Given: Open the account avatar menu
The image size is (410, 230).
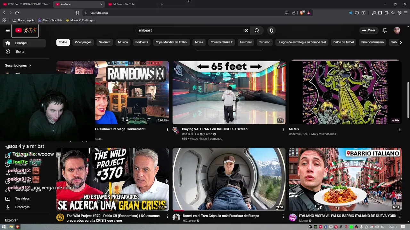Looking at the screenshot, I should tap(397, 30).
